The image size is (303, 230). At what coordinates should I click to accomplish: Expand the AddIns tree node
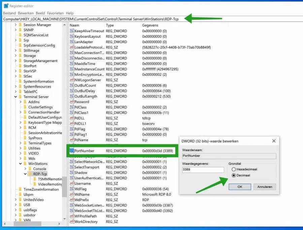[x=21, y=102]
